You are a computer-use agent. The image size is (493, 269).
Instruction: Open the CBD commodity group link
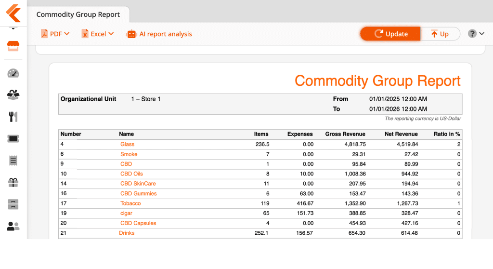click(126, 164)
